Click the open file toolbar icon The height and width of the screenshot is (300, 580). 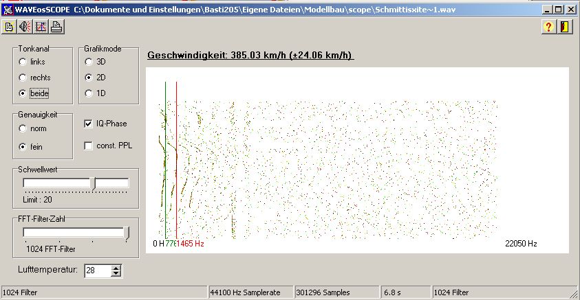[9, 27]
